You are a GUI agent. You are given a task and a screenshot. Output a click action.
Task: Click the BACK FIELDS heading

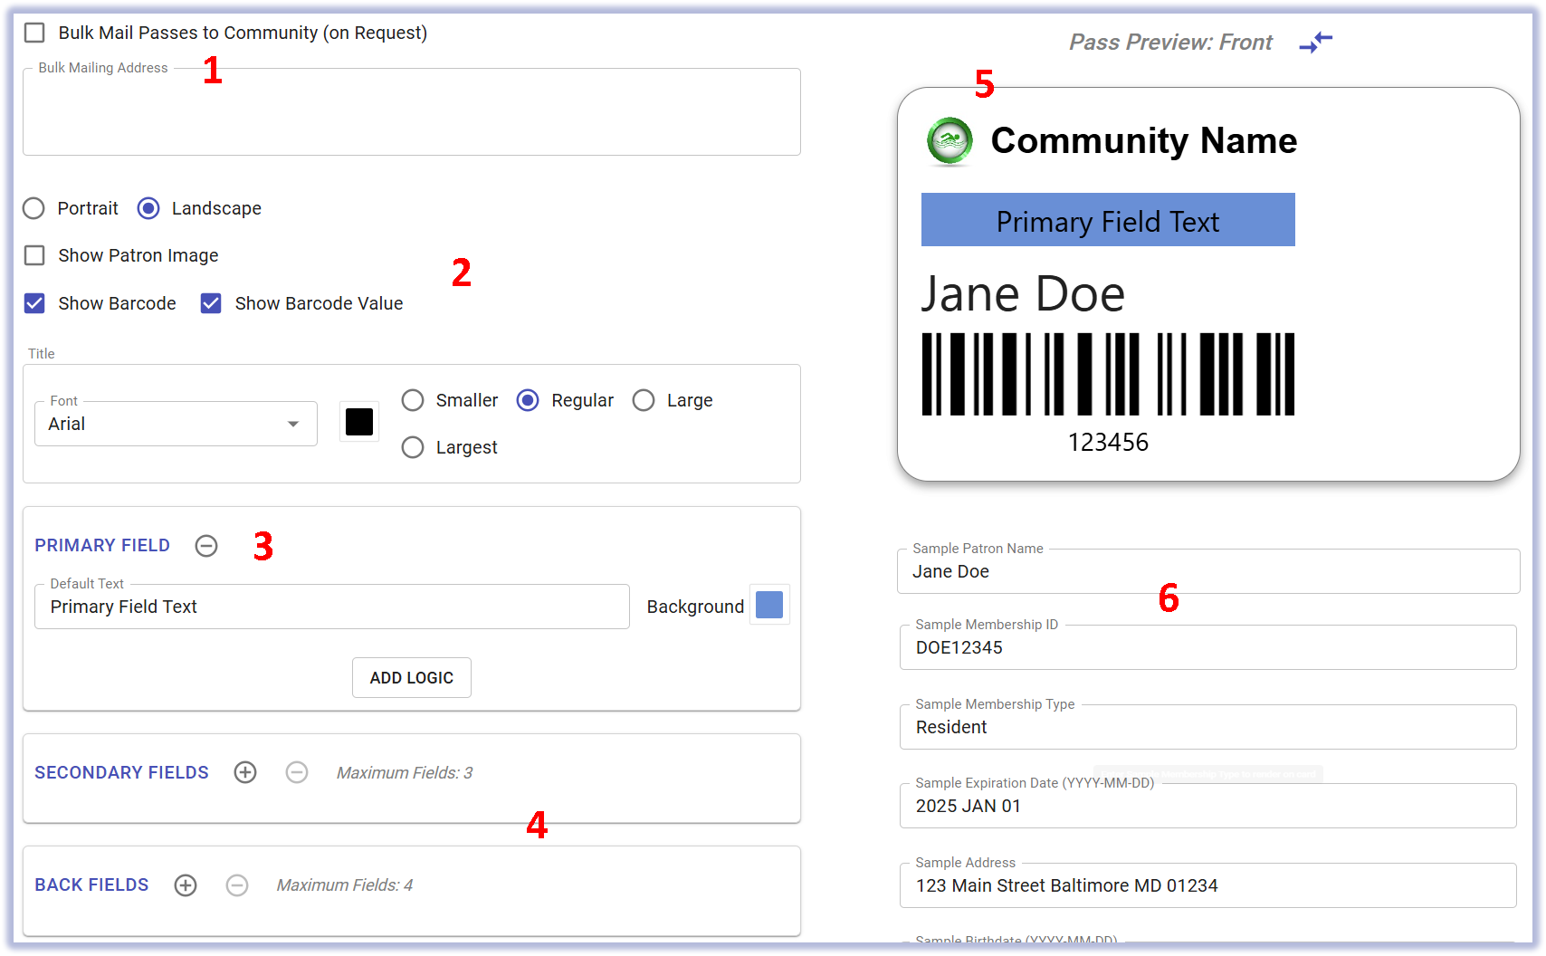pos(91,885)
